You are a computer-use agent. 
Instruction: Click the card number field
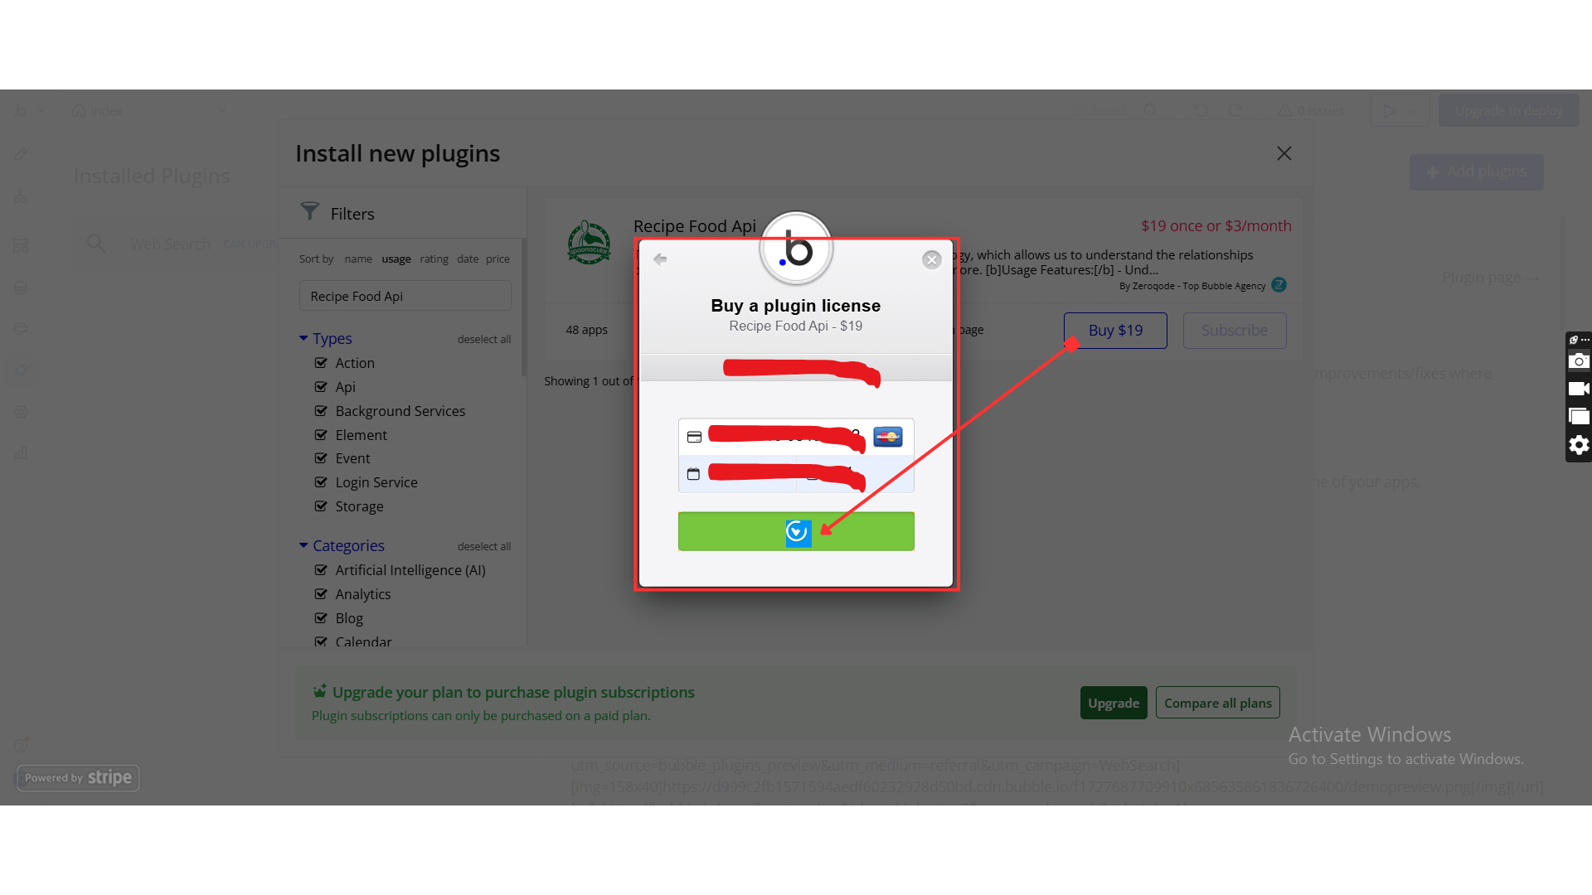pyautogui.click(x=784, y=437)
